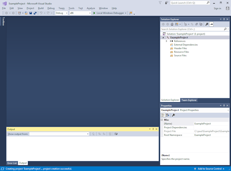This screenshot has width=231, height=171.
Task: Click Sign in link
Action: (217, 8)
